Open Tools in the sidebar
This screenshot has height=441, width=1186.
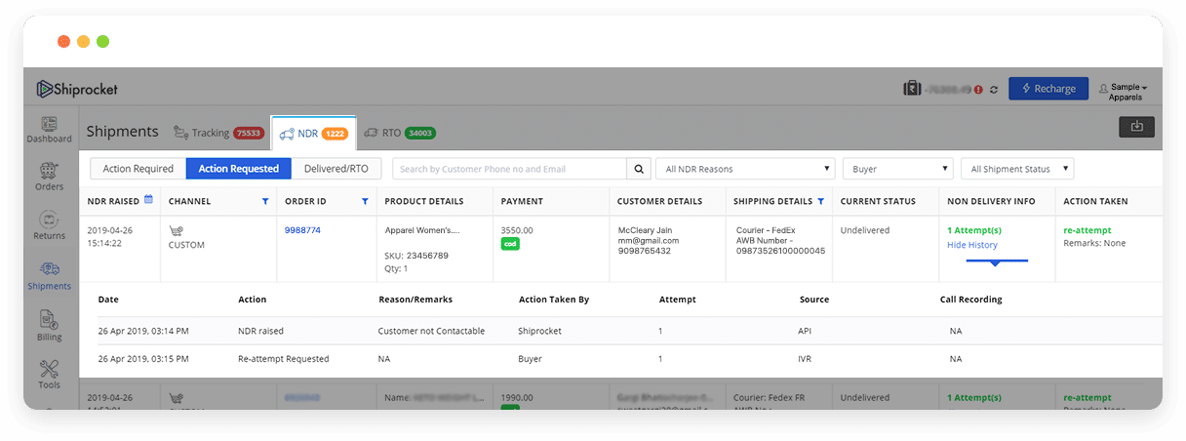click(49, 374)
